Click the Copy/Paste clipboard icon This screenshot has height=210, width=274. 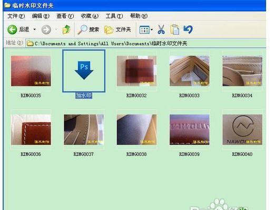(174, 29)
